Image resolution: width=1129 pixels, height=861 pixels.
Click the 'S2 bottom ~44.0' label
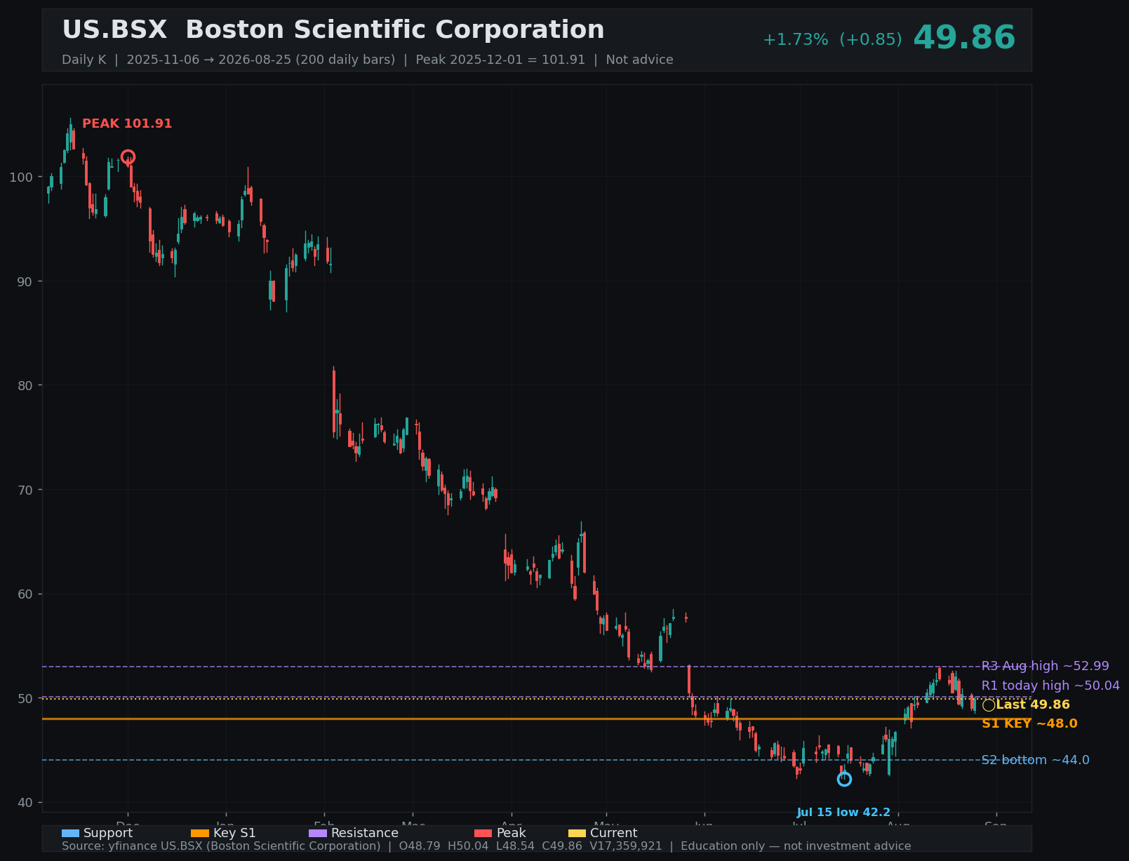pos(1035,760)
